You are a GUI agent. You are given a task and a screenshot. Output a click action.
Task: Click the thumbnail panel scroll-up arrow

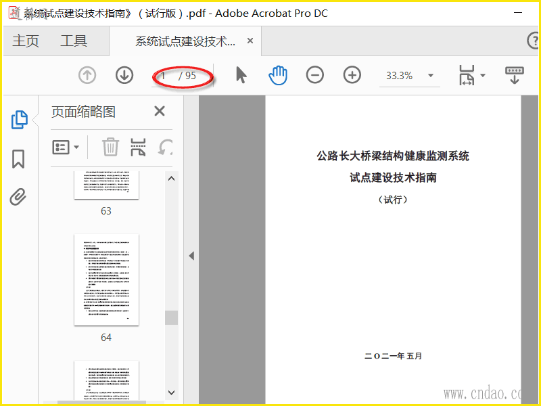(172, 179)
